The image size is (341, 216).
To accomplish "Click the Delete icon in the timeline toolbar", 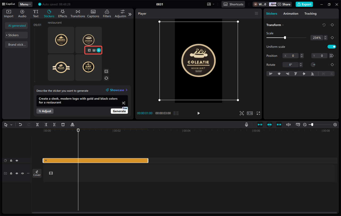I will tap(63, 124).
